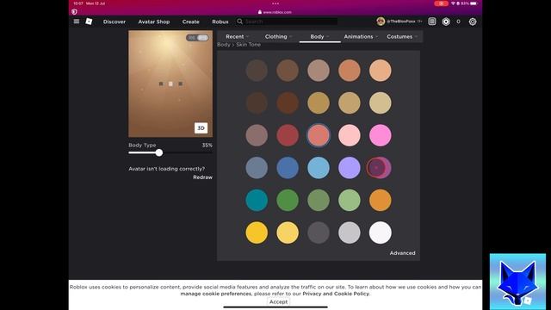Select the light sky blue swatch
This screenshot has height=310, width=551.
point(319,168)
